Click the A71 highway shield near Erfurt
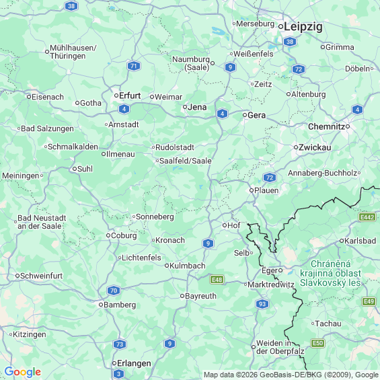 pos(134,66)
